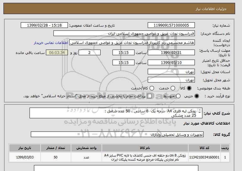This screenshot has height=171, width=242.
Task: Click the quantity cell 50
Action: (x=56, y=157)
